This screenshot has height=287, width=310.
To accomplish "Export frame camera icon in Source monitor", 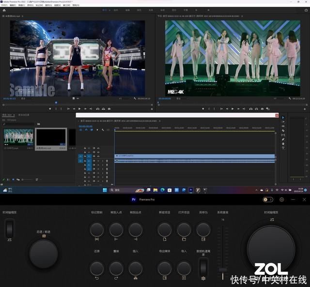I will tap(109, 109).
